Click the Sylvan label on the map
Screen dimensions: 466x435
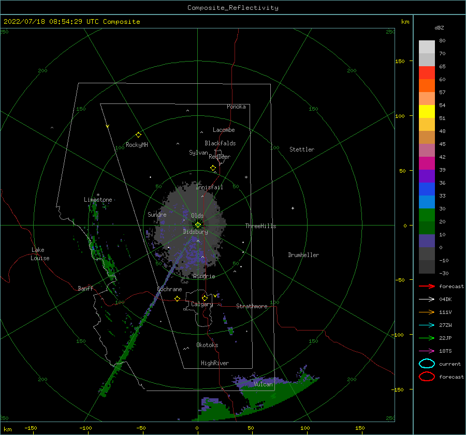[198, 153]
